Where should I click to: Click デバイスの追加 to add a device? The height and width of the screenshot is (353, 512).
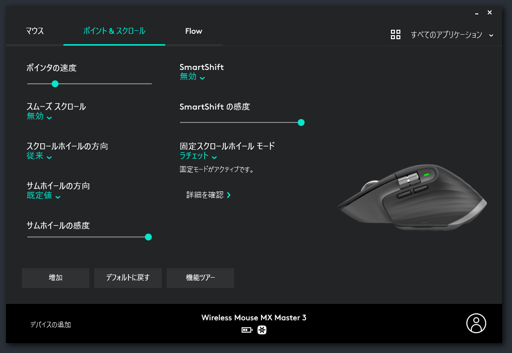51,325
